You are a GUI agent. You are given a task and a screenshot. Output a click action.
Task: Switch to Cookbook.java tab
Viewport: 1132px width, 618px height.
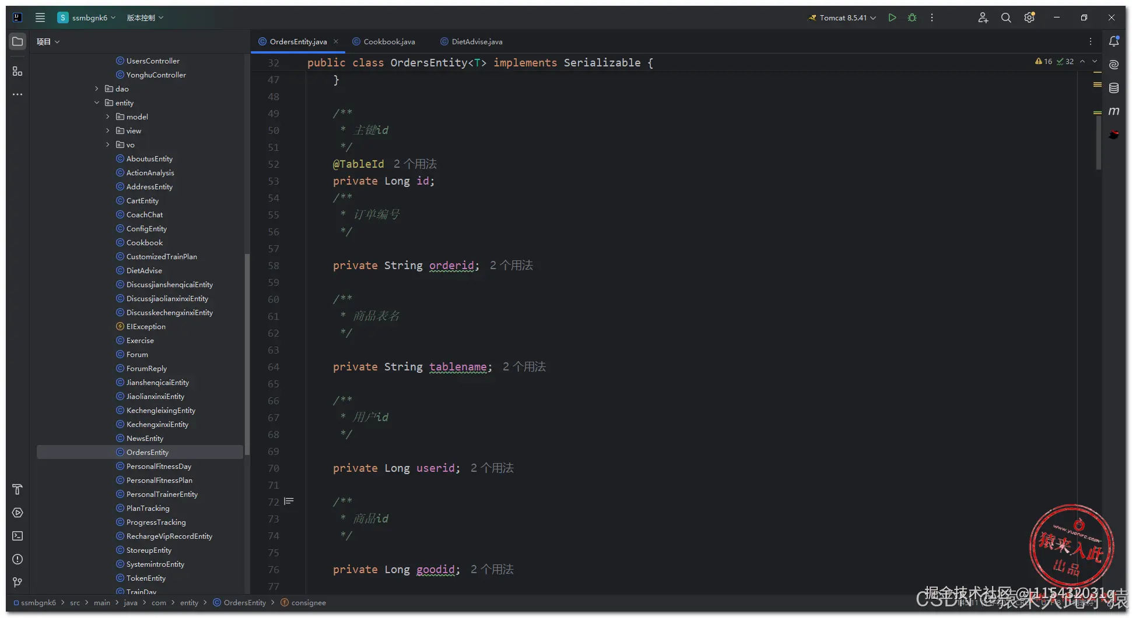coord(384,41)
